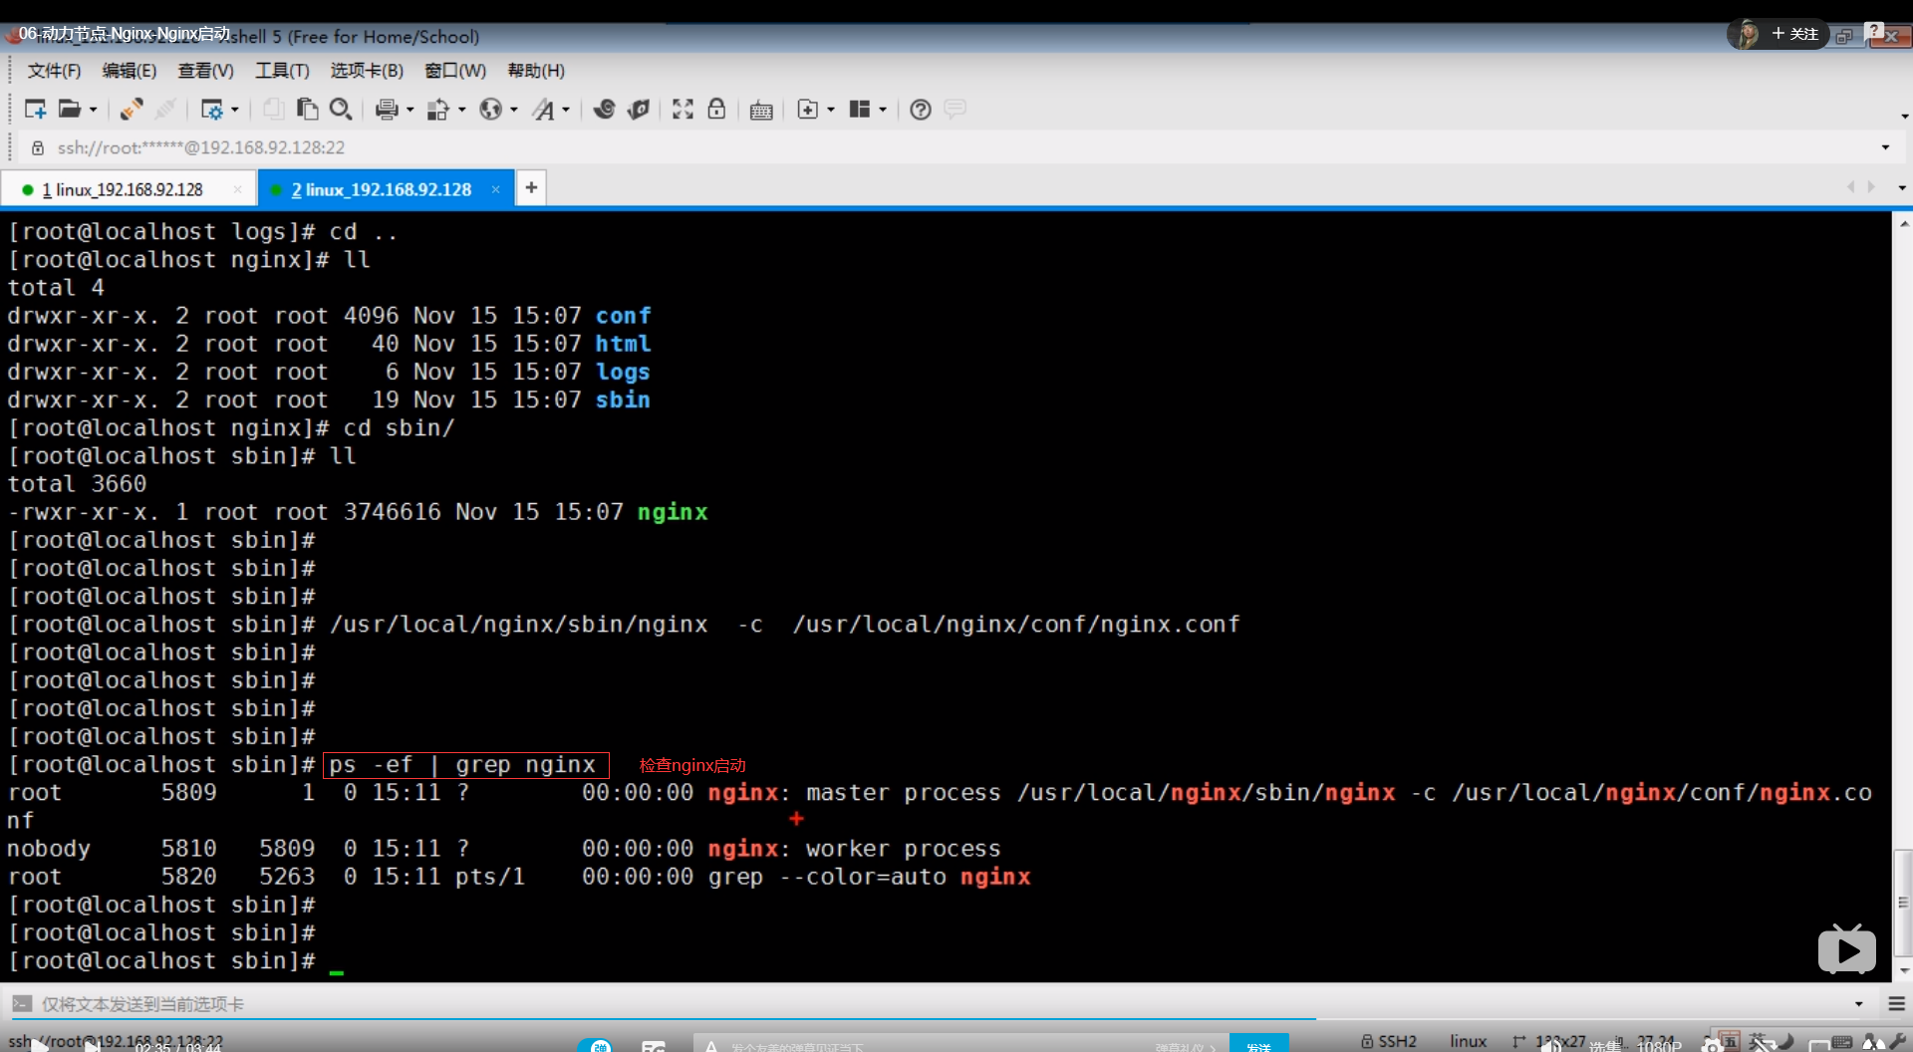Toggle the virtual keyboard icon
This screenshot has width=1913, height=1052.
tap(761, 110)
